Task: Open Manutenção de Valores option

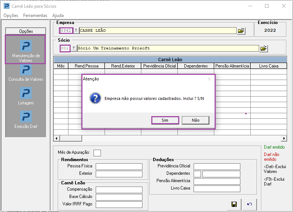Action: (26, 50)
